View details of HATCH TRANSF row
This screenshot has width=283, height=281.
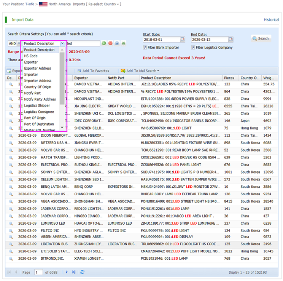coord(11,158)
